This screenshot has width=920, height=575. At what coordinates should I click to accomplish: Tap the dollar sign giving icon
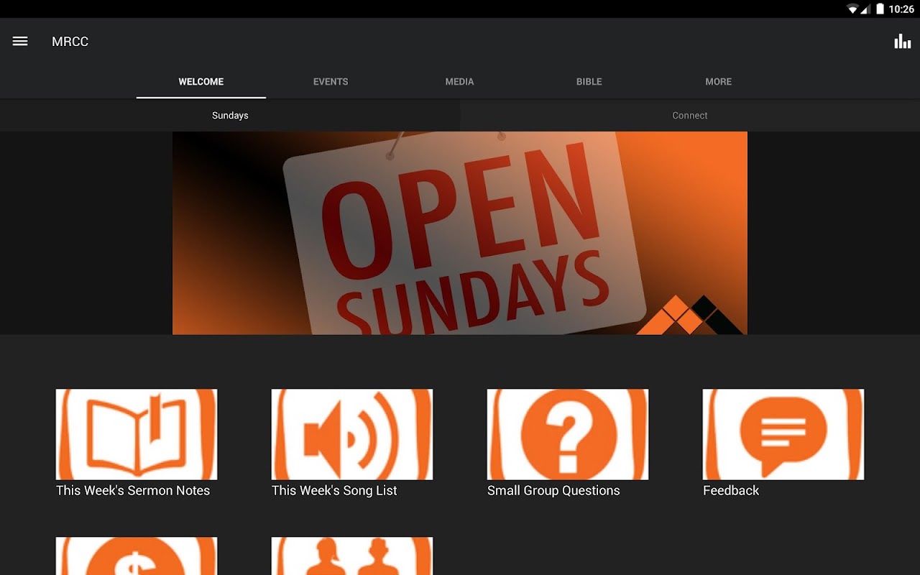point(137,556)
